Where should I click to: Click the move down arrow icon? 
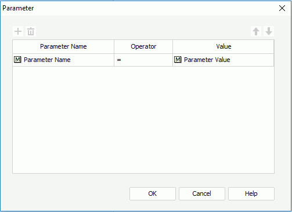[x=269, y=31]
